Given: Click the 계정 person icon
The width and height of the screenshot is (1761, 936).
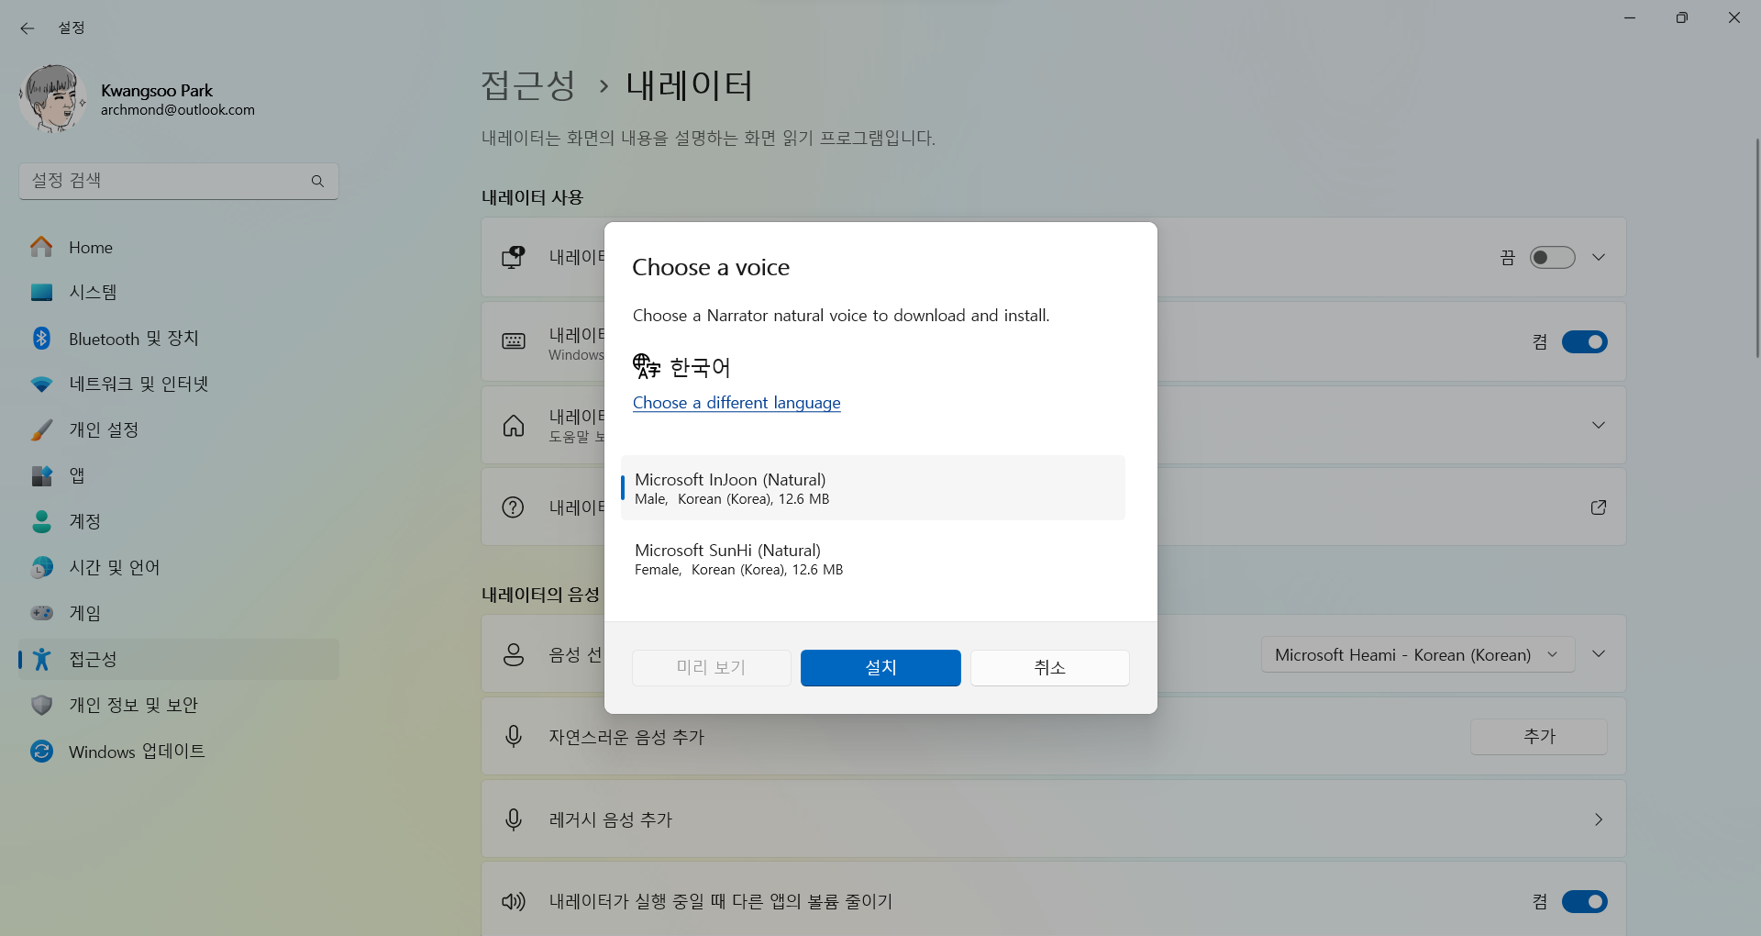Looking at the screenshot, I should point(41,521).
